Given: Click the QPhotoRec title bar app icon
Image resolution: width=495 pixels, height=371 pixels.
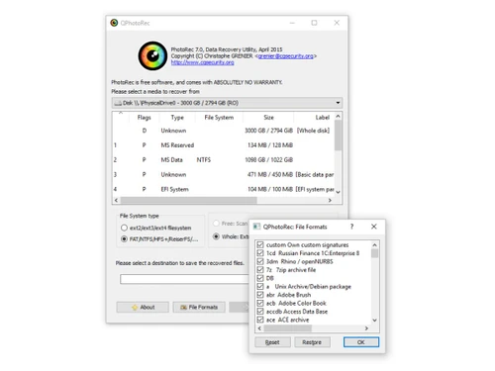Looking at the screenshot, I should point(114,23).
